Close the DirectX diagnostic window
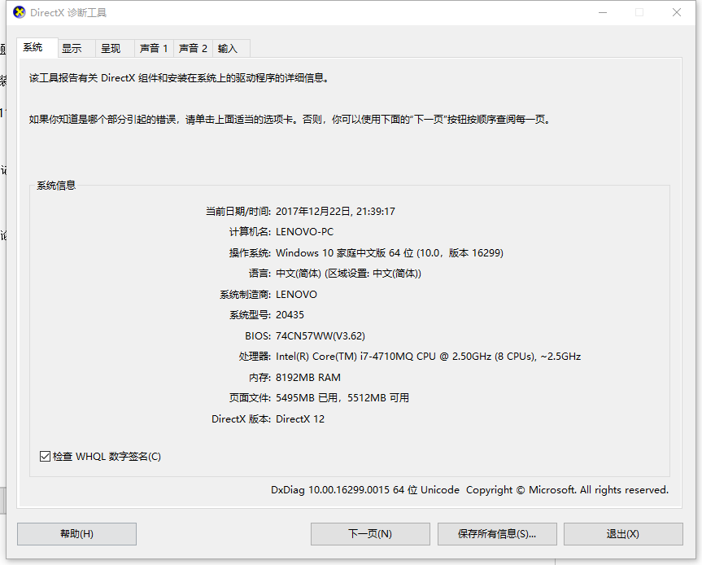 [x=677, y=12]
